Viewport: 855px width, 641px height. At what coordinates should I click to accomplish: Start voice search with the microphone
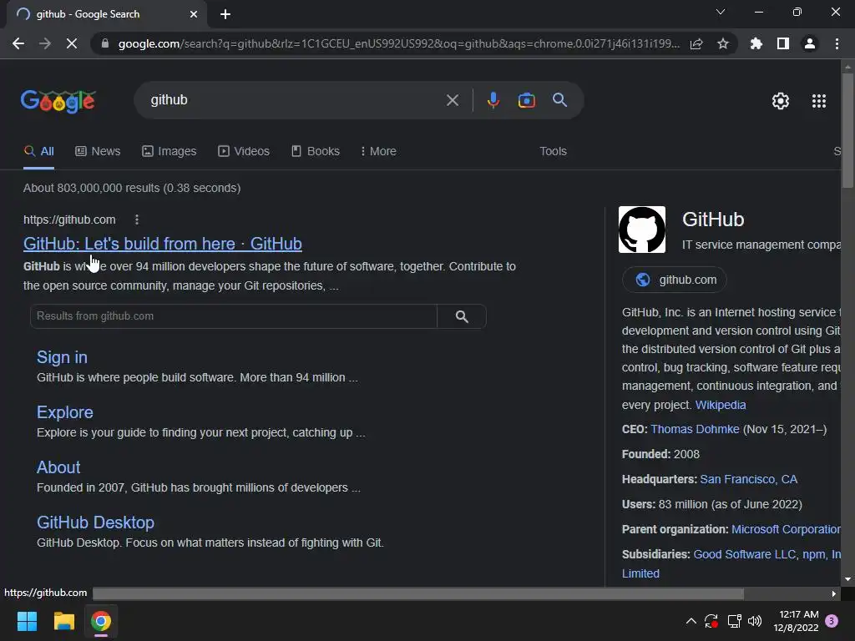coord(493,100)
